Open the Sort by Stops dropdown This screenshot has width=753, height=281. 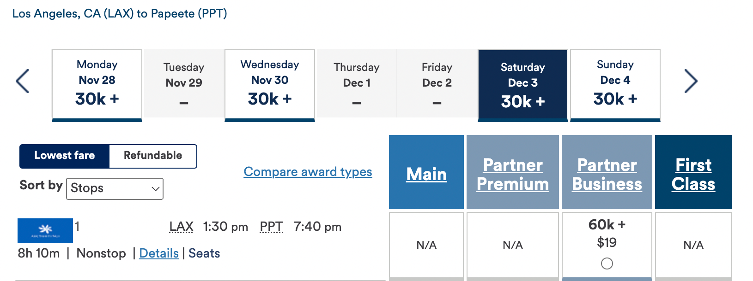[115, 188]
